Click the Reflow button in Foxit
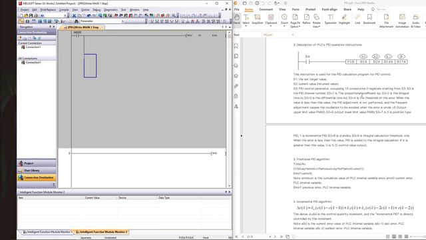Screen dimensions: 426x240 click(306, 19)
